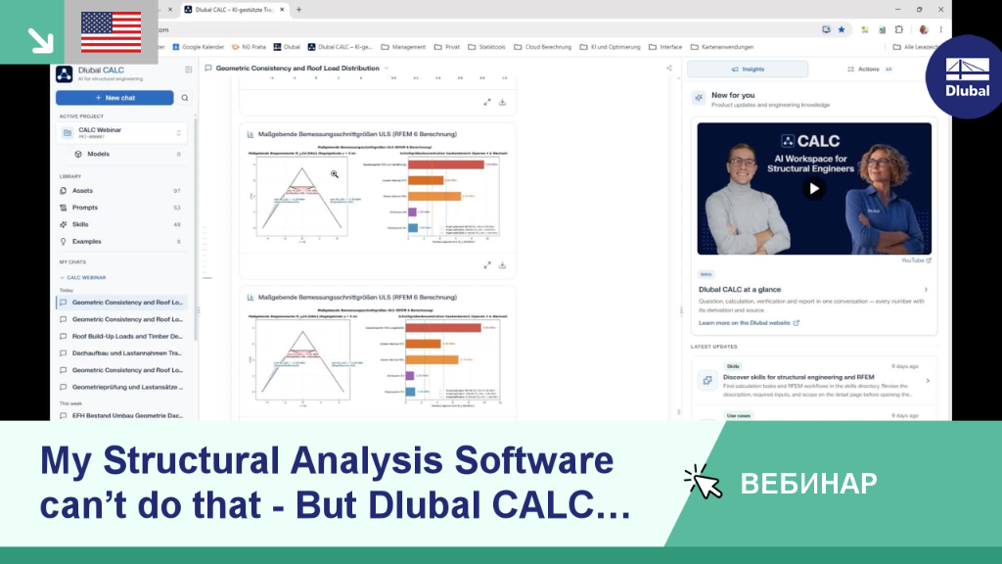Open the EFH Bestand Umbau Geometrie chat
Screen dimensions: 1002x564
point(121,415)
